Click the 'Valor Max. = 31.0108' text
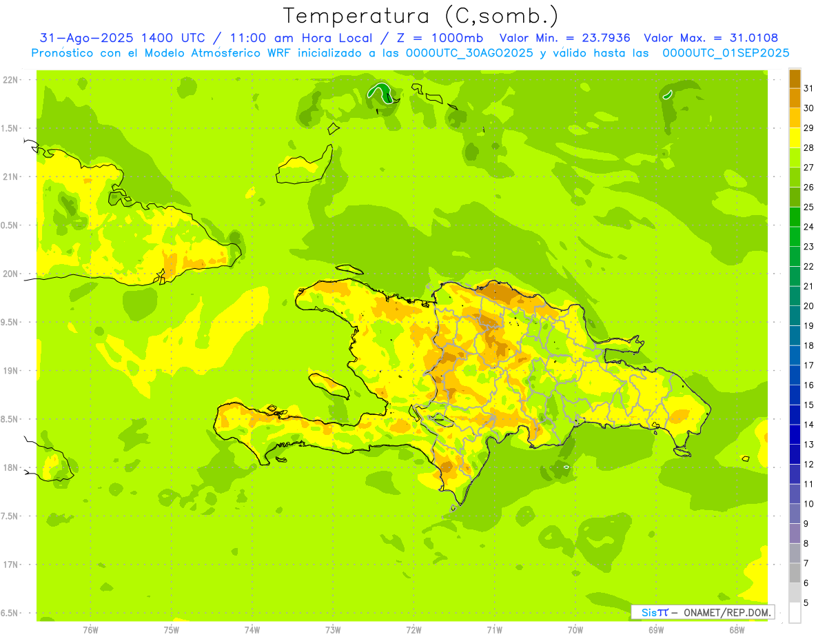Image resolution: width=827 pixels, height=639 pixels. (x=711, y=38)
